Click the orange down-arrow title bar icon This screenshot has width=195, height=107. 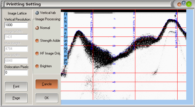click(179, 5)
